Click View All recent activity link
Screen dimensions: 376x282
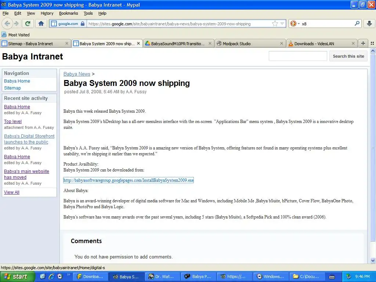coord(11,192)
